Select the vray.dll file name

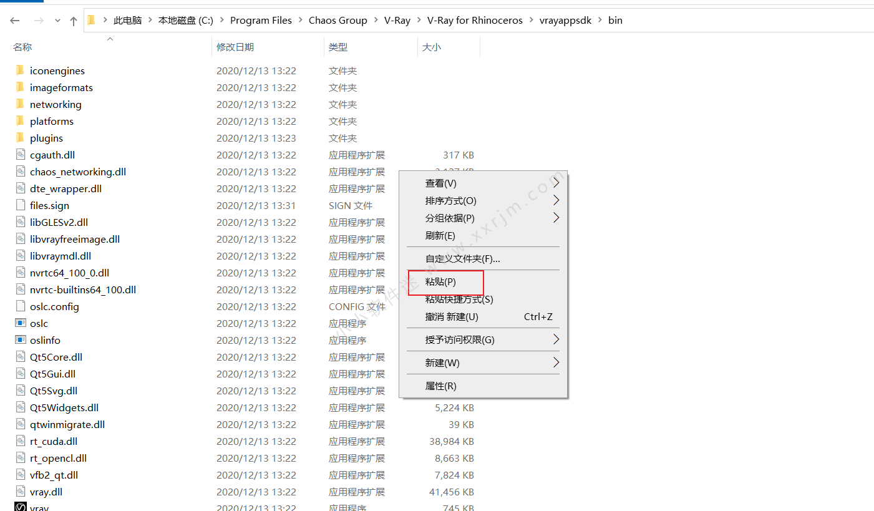coord(46,492)
